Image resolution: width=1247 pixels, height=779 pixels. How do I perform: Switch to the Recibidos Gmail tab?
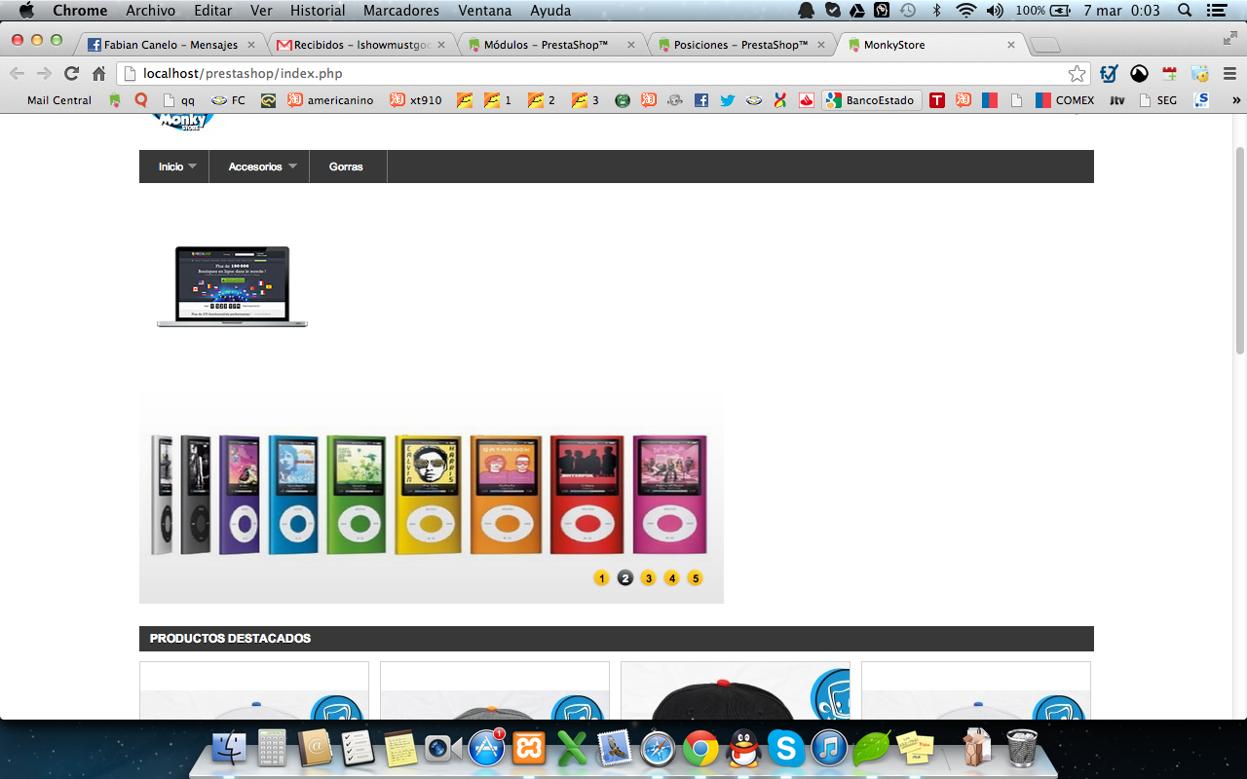[x=361, y=45]
